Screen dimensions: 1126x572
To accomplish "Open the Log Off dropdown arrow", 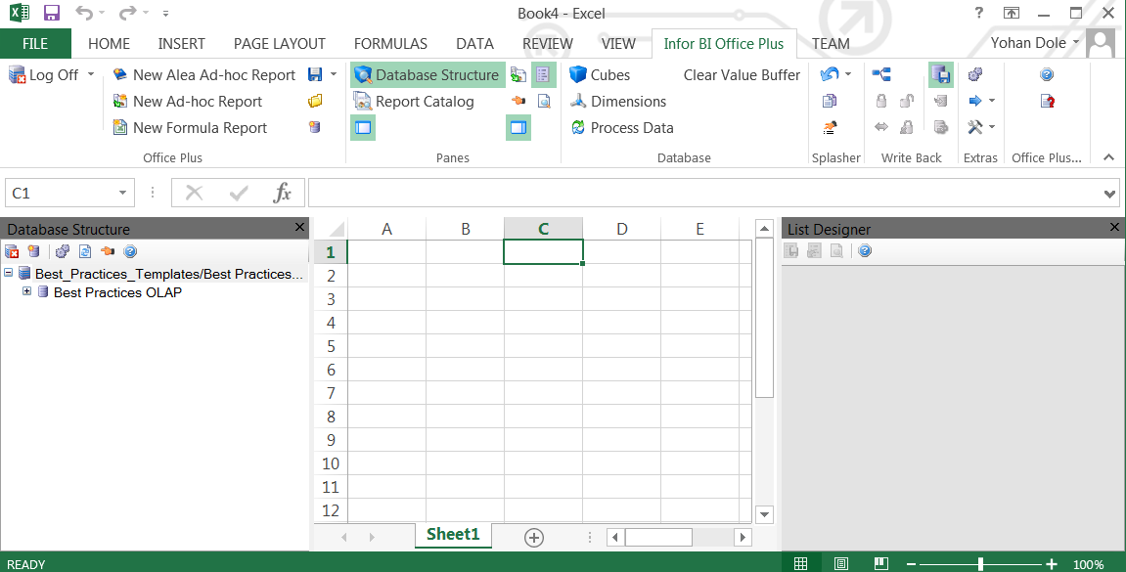I will point(89,74).
